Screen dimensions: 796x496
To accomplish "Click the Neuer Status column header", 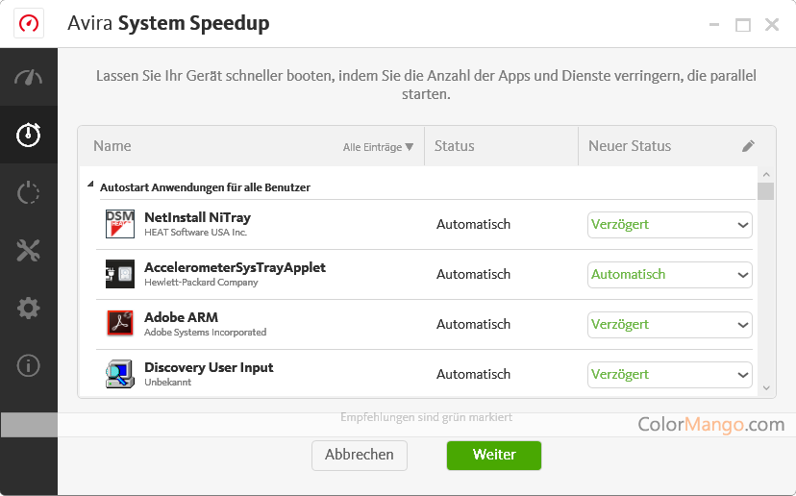I will 630,146.
